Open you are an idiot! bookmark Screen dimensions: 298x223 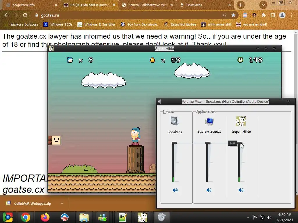tap(251, 24)
